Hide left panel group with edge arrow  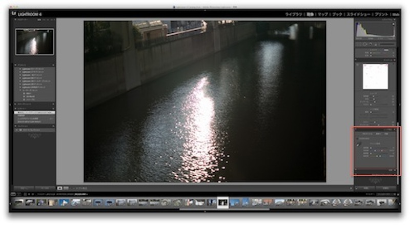coord(10,105)
